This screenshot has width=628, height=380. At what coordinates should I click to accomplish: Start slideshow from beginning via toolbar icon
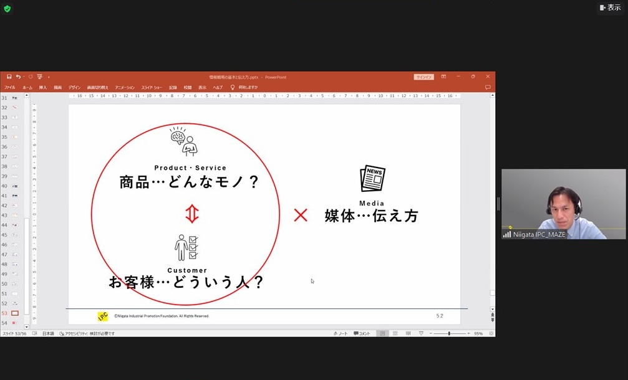coord(39,77)
